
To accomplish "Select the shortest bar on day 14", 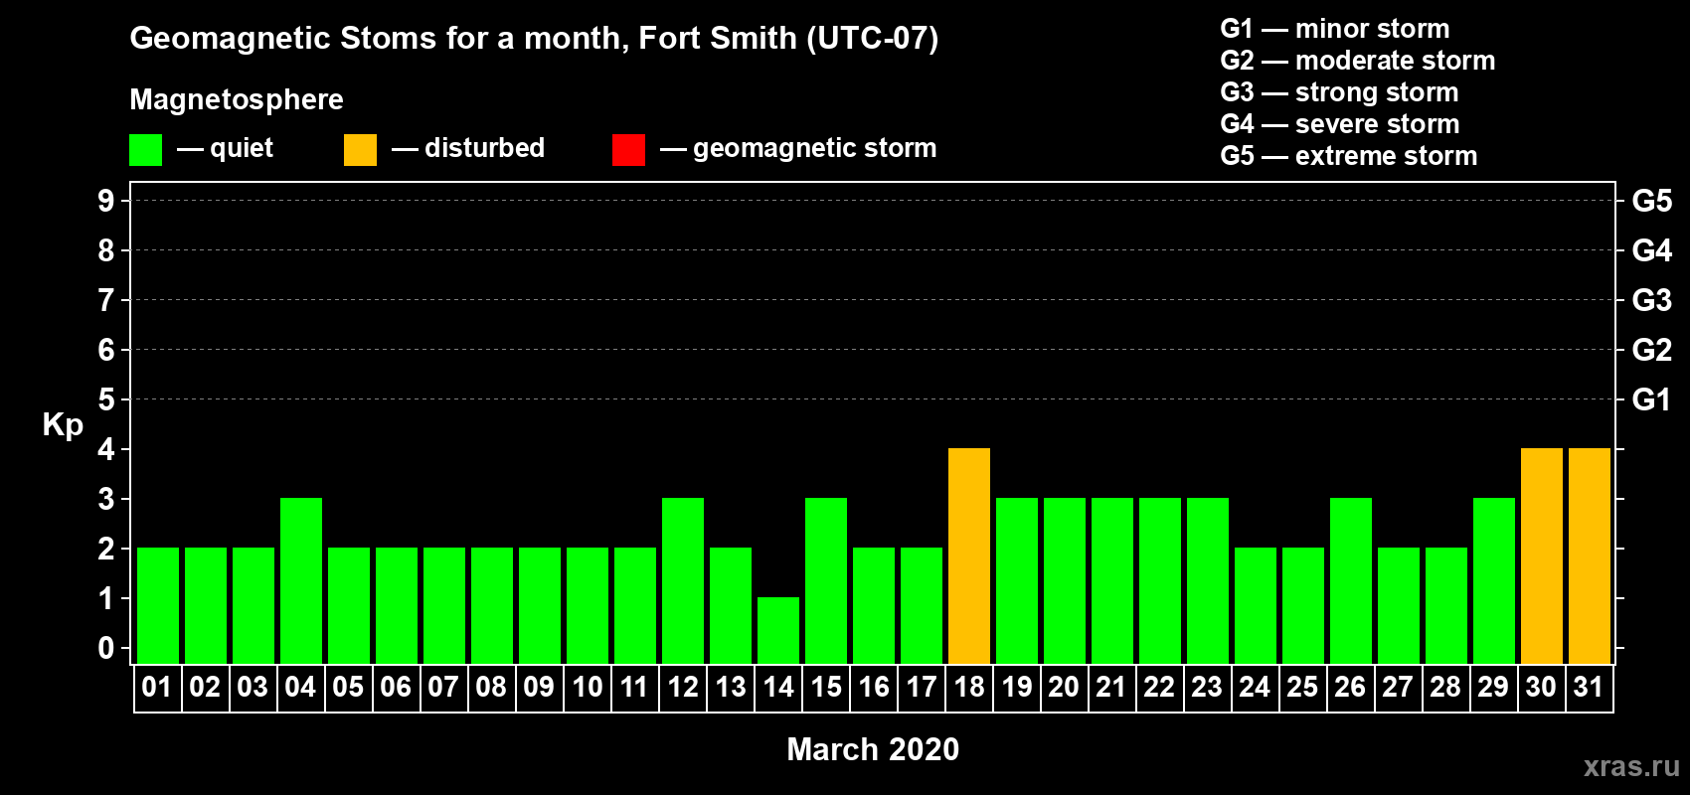I will (778, 631).
